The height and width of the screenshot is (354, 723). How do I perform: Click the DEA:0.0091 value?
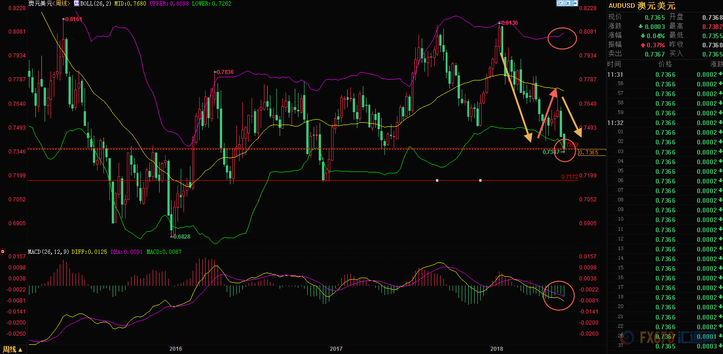point(126,252)
